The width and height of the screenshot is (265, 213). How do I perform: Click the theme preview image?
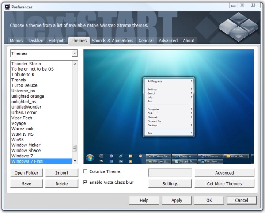click(169, 106)
